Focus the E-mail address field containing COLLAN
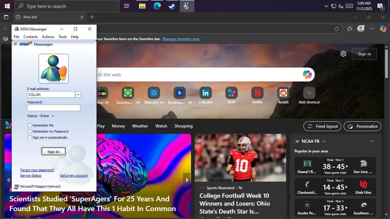This screenshot has height=219, width=390. [x=51, y=95]
